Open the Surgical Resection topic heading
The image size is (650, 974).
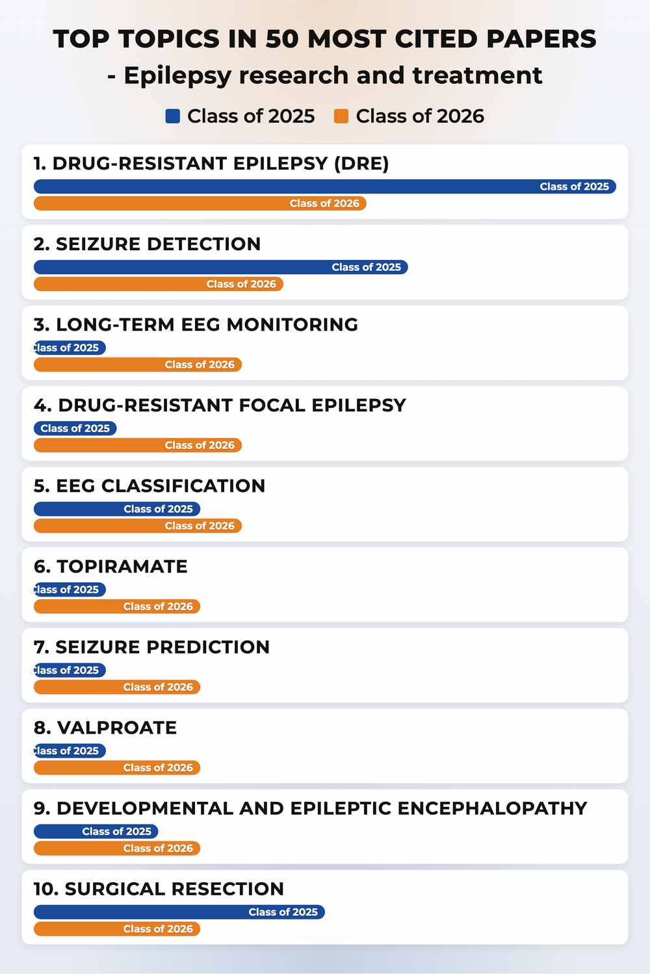click(x=159, y=888)
